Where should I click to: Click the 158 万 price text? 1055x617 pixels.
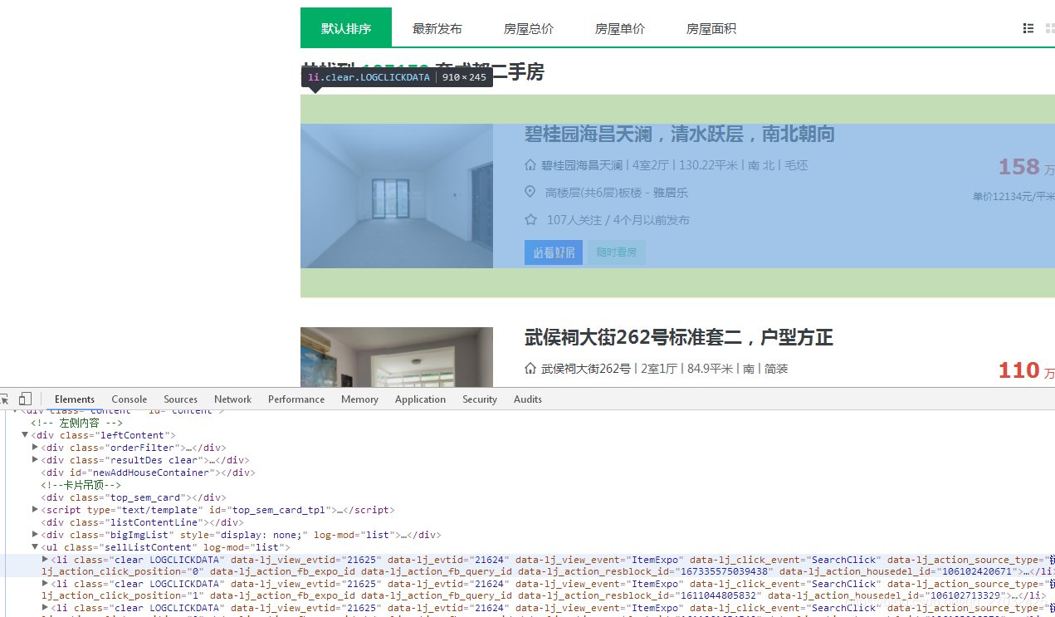coord(1026,167)
